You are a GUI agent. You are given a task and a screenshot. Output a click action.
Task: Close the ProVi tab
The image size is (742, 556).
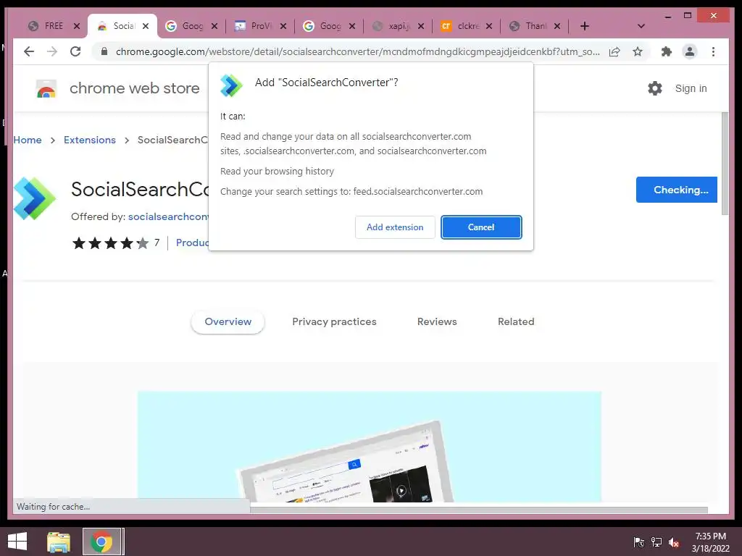point(283,26)
